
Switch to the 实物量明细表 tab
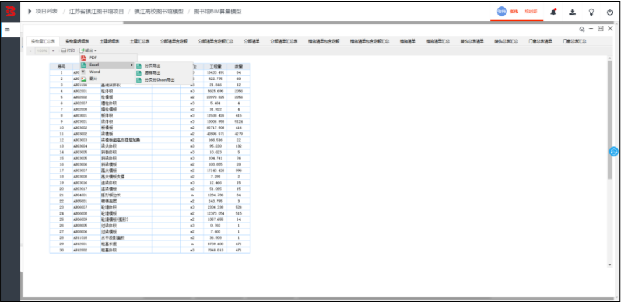point(77,41)
